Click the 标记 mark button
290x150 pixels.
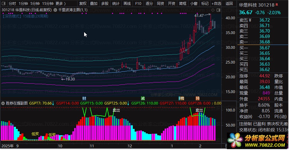(x=205, y=4)
